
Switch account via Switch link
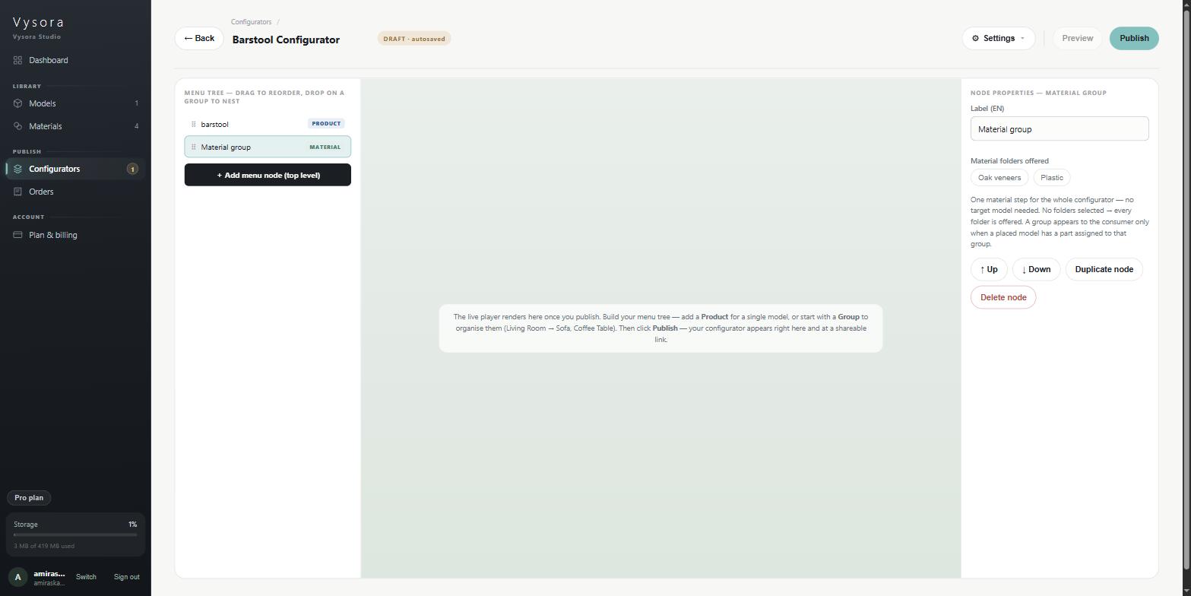[x=86, y=577]
